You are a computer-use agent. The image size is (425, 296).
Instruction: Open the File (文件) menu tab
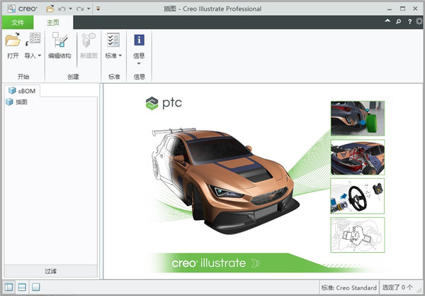pos(18,23)
